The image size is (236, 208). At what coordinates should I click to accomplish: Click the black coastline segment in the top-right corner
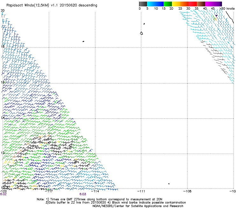tap(230, 17)
